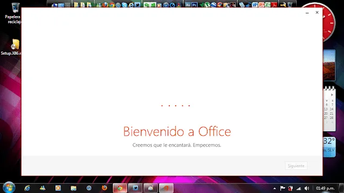Image resolution: width=344 pixels, height=193 pixels.
Task: Open uTorrent from the top dock
Action: pyautogui.click(x=207, y=5)
